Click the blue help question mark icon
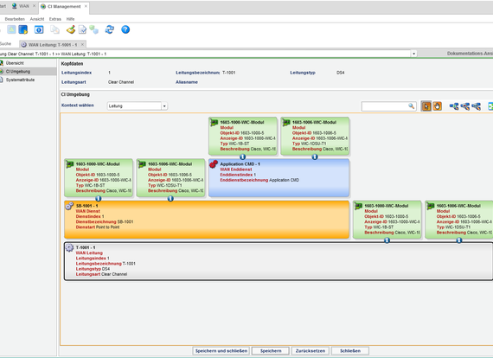The width and height of the screenshot is (493, 358). (125, 29)
